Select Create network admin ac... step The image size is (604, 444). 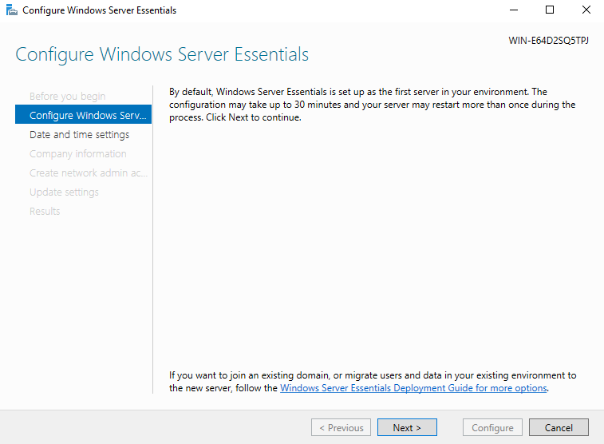point(89,173)
